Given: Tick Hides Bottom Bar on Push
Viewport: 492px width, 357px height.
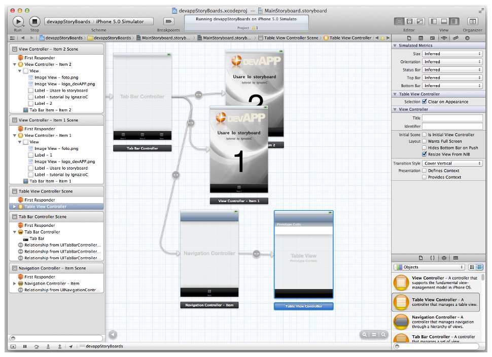Looking at the screenshot, I should click(x=425, y=147).
